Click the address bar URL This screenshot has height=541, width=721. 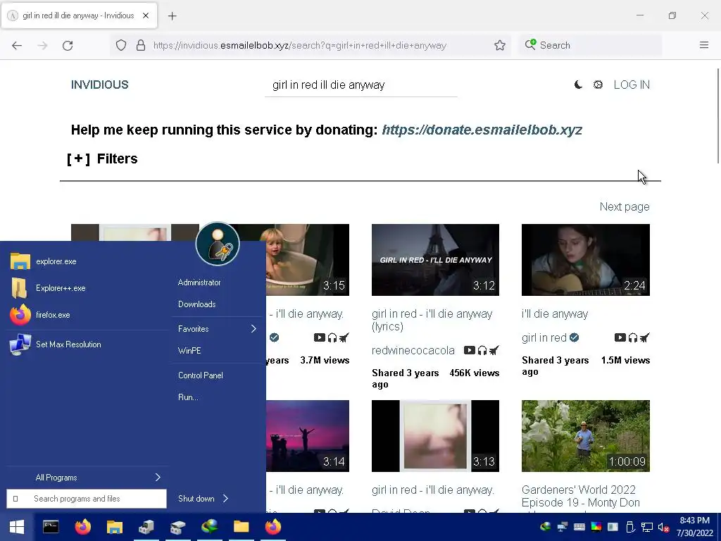300,46
